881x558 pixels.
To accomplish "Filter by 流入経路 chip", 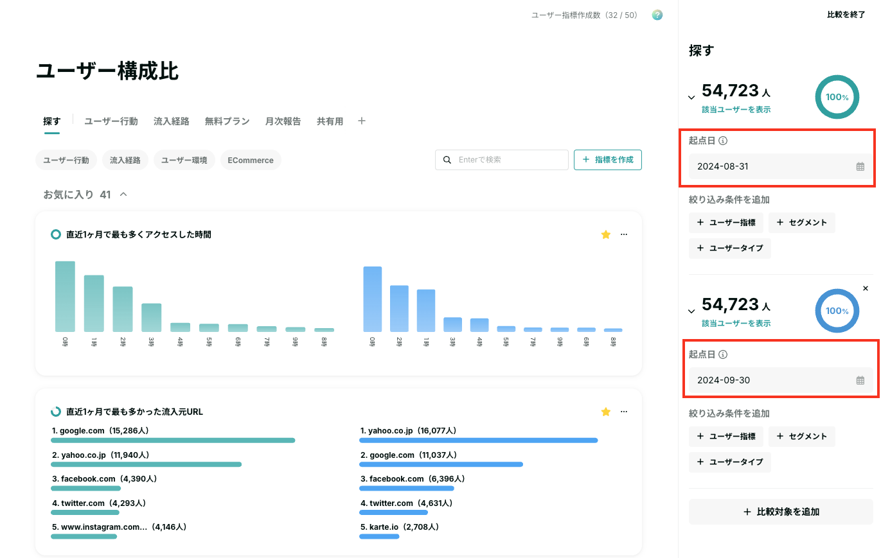I will click(125, 160).
